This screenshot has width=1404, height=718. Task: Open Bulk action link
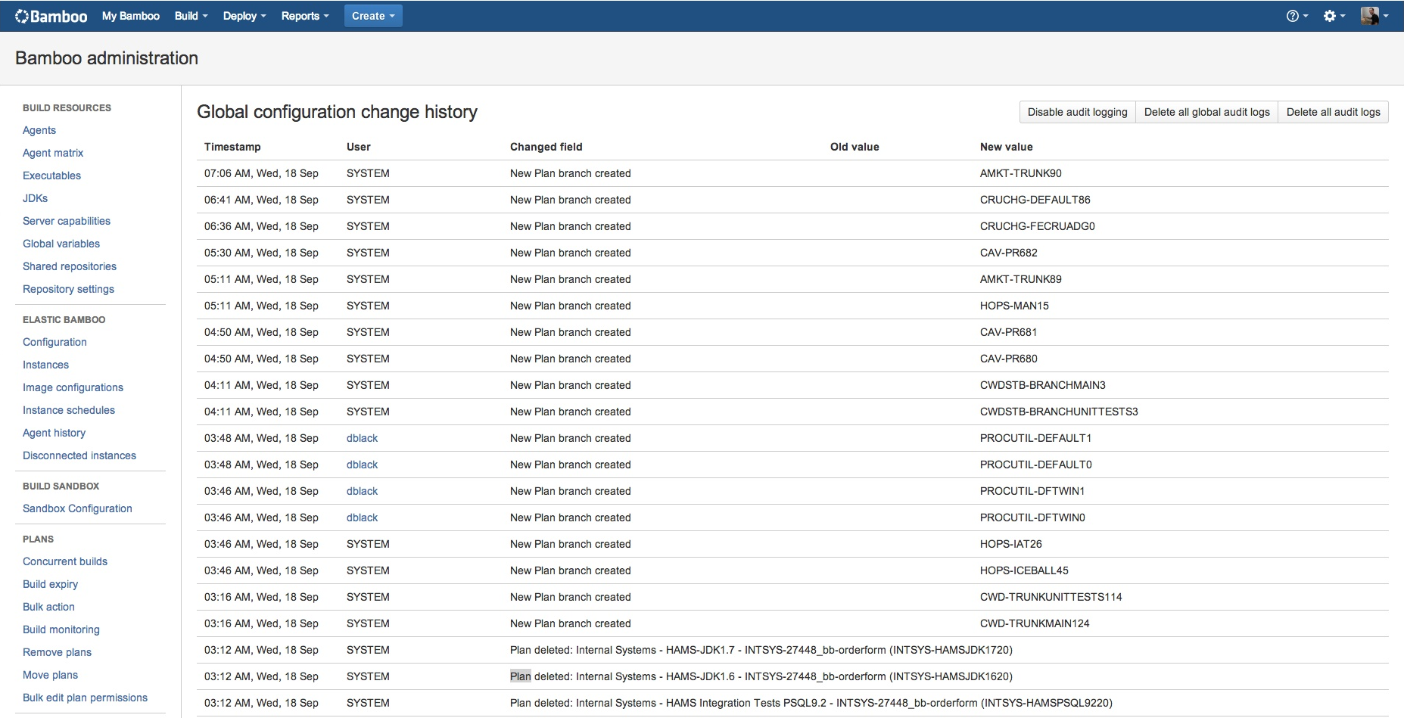coord(48,607)
